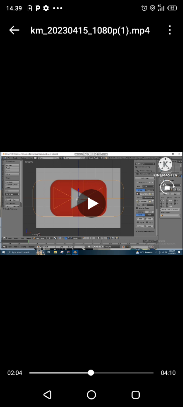This screenshot has height=407, width=183.
Task: Tap the alarm clock status icon
Action: coord(144,8)
